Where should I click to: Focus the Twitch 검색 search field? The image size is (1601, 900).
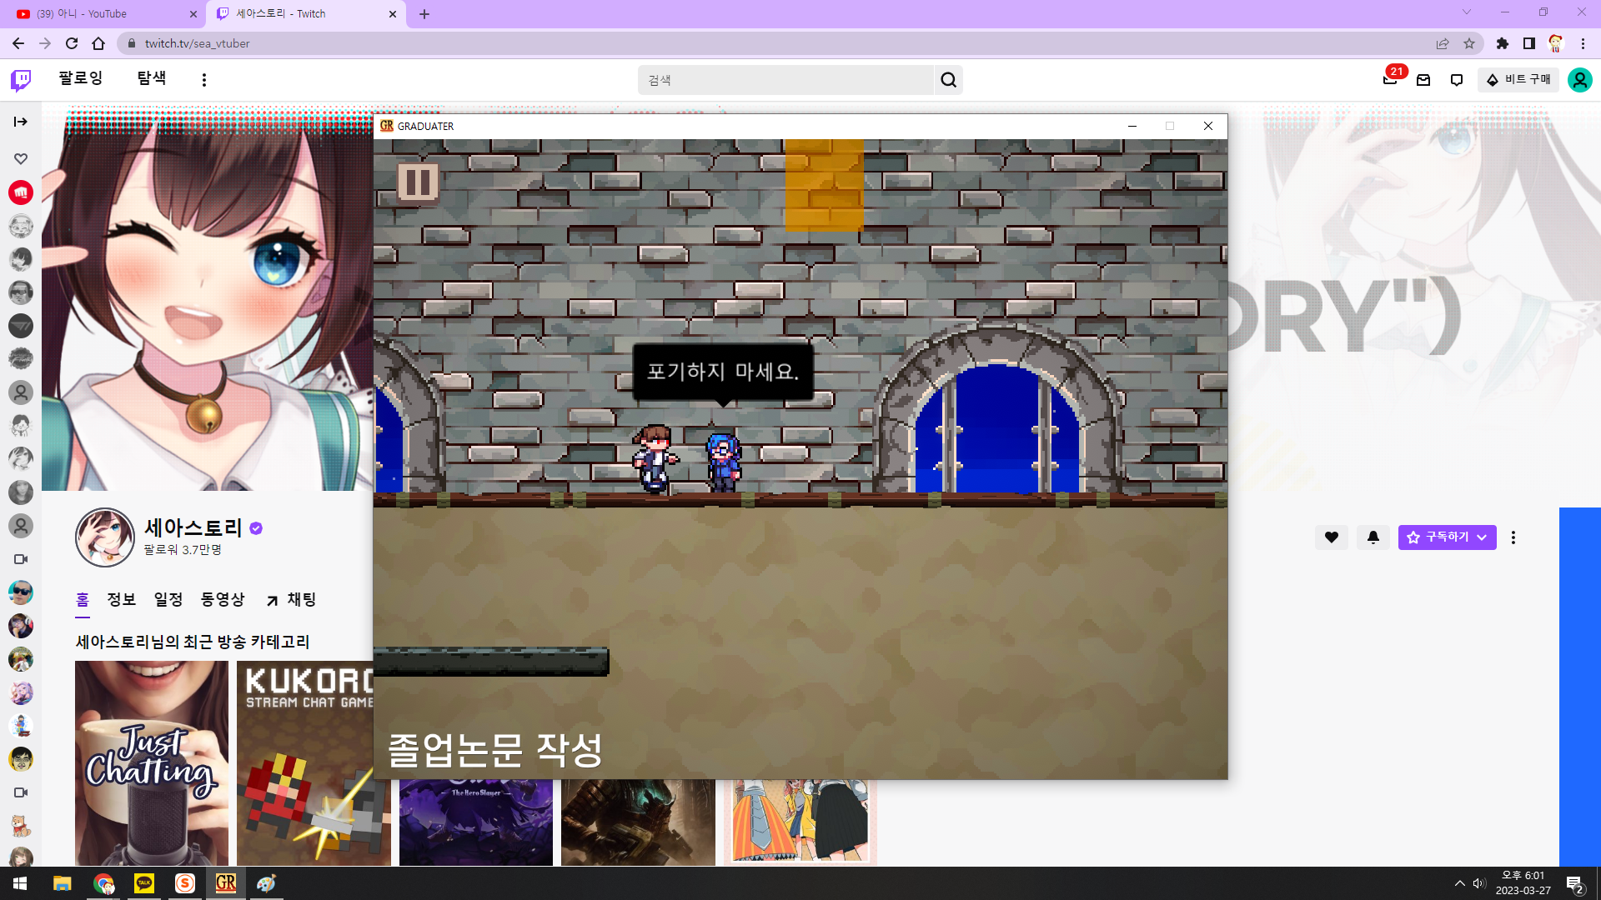click(786, 80)
